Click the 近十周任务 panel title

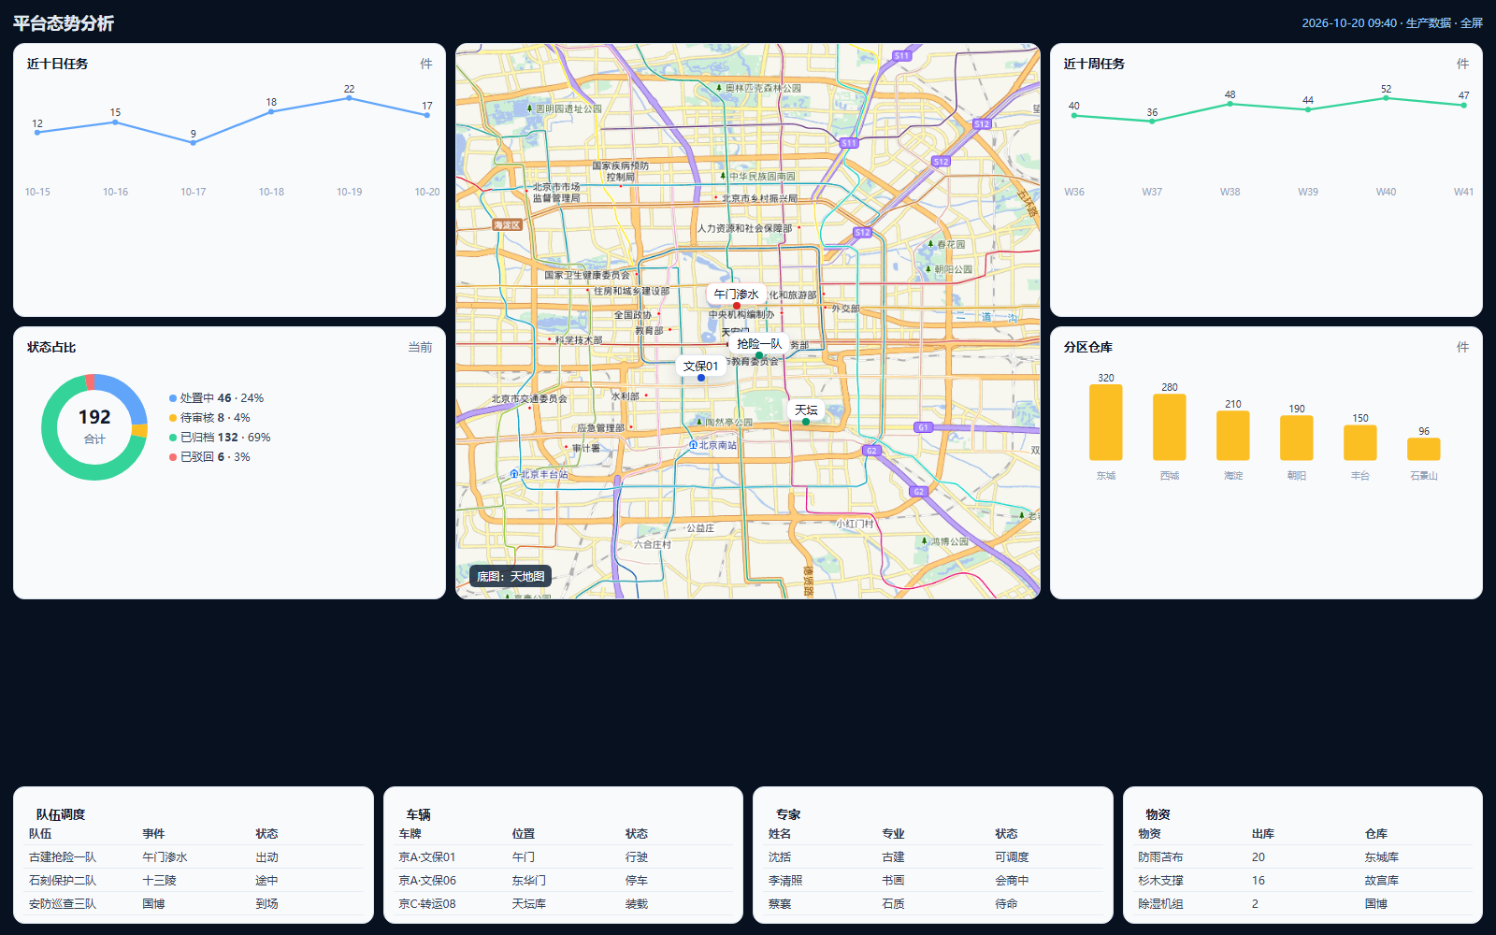click(1094, 64)
